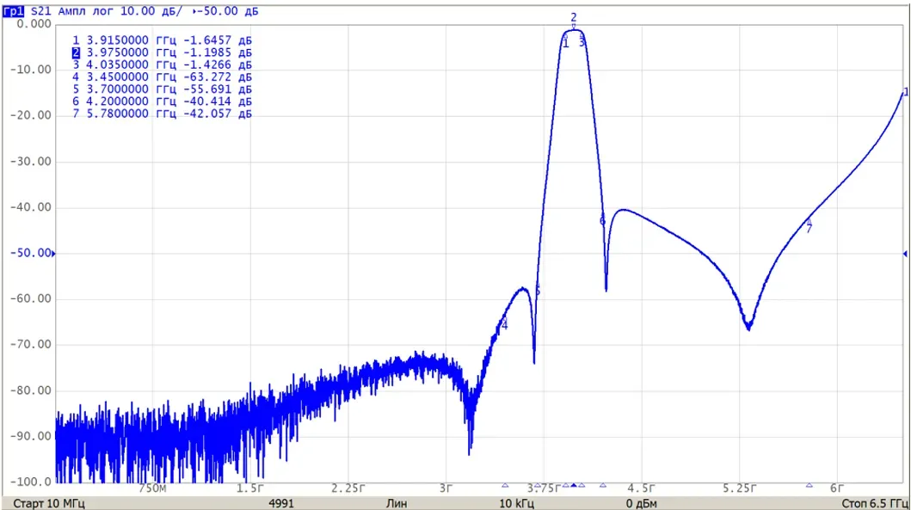Click marker 6 label on the trace
Viewport: 911px width, 510px height.
pyautogui.click(x=602, y=221)
